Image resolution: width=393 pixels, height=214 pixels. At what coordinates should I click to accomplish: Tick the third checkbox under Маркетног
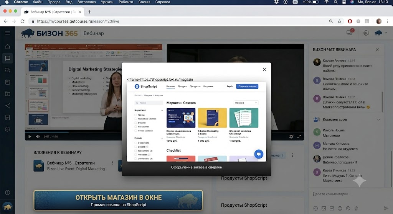(x=135, y=123)
